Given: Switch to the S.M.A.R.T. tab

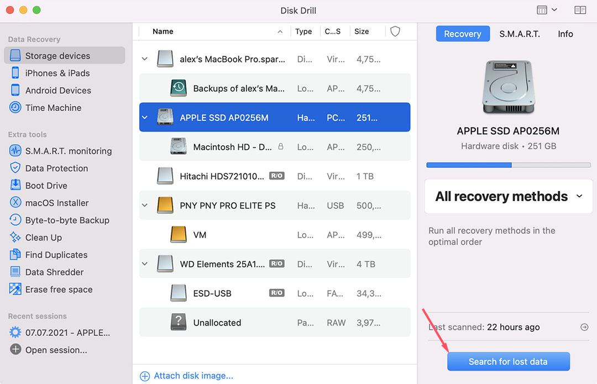Looking at the screenshot, I should tap(519, 34).
